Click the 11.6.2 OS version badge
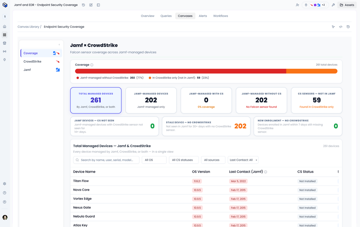 (197, 181)
